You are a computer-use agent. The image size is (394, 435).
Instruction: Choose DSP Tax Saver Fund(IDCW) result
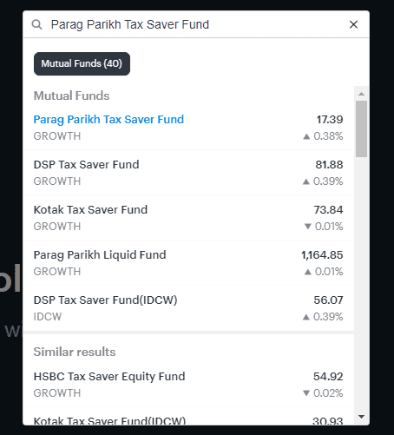point(188,308)
